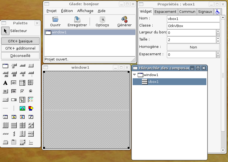Open the Édition menu

(x=67, y=11)
